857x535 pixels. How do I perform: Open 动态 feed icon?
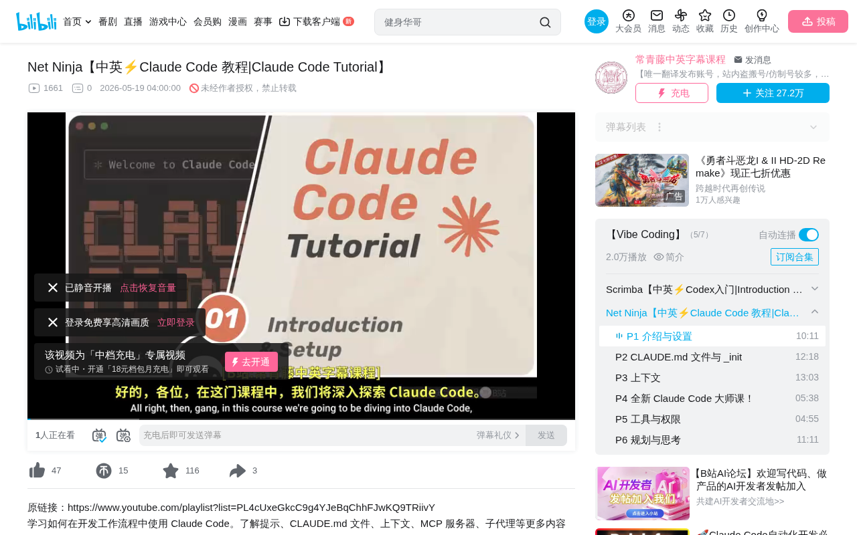coord(681,21)
